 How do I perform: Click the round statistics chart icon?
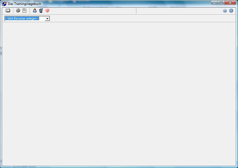click(18, 11)
